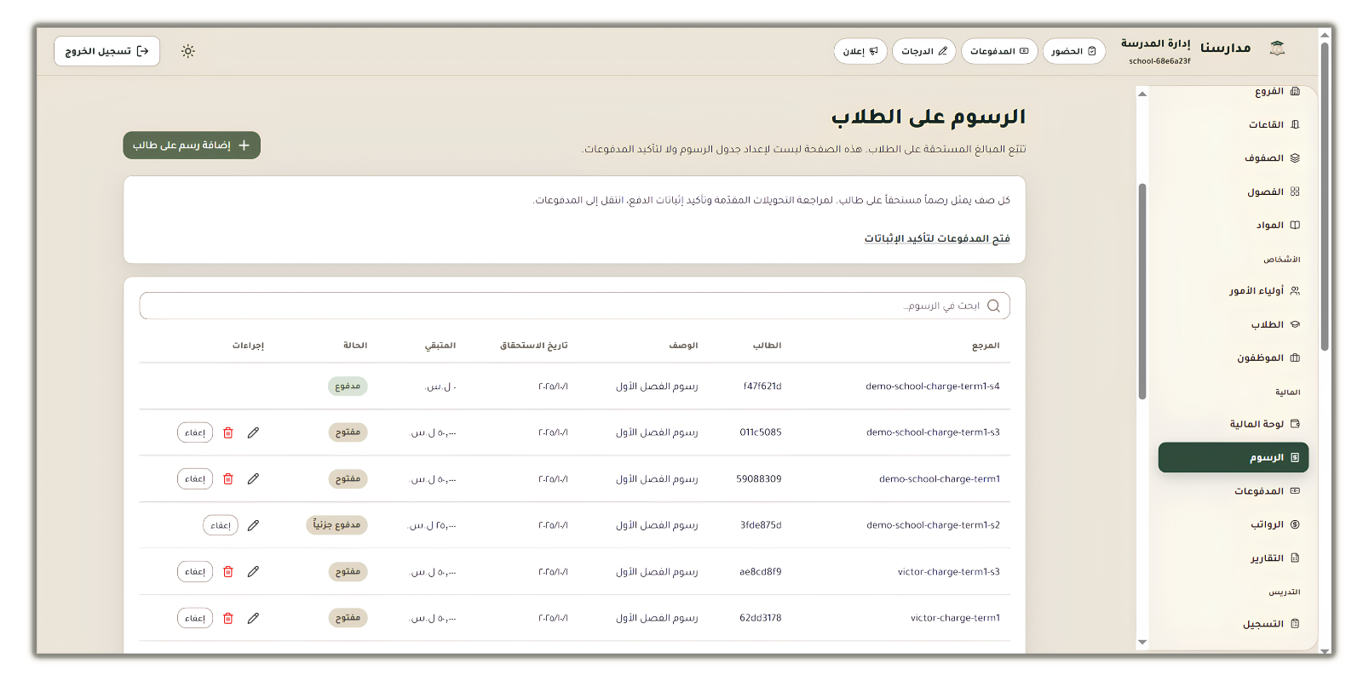1363x681 pixels.
Task: Click إعفاء for student 59088309
Action: pos(195,479)
